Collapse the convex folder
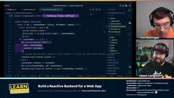 click(116, 18)
